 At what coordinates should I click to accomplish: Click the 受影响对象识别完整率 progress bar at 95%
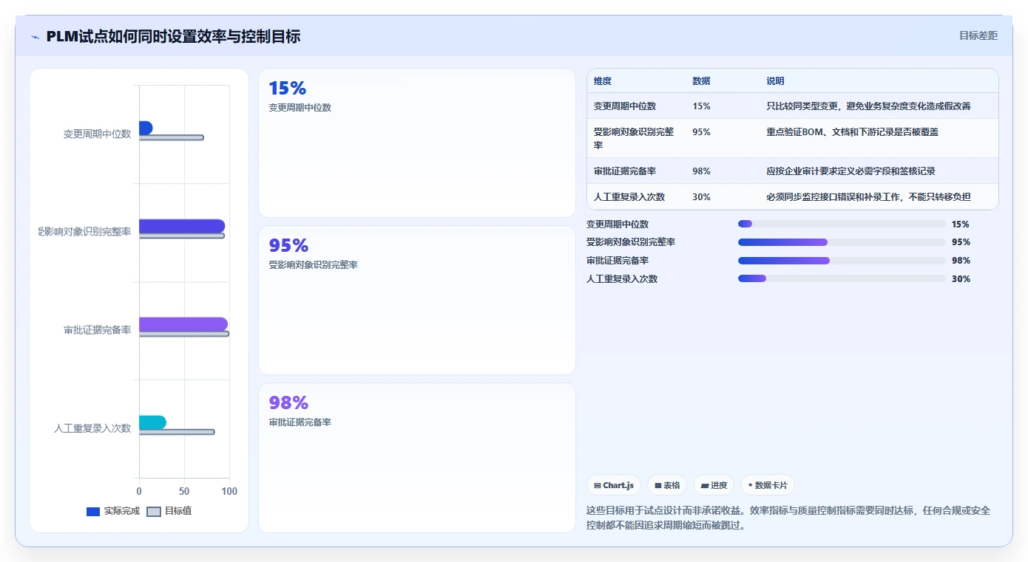(842, 242)
